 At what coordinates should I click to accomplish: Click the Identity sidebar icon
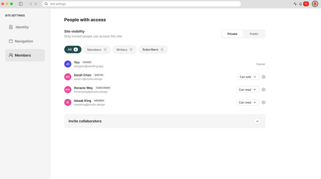[11, 27]
